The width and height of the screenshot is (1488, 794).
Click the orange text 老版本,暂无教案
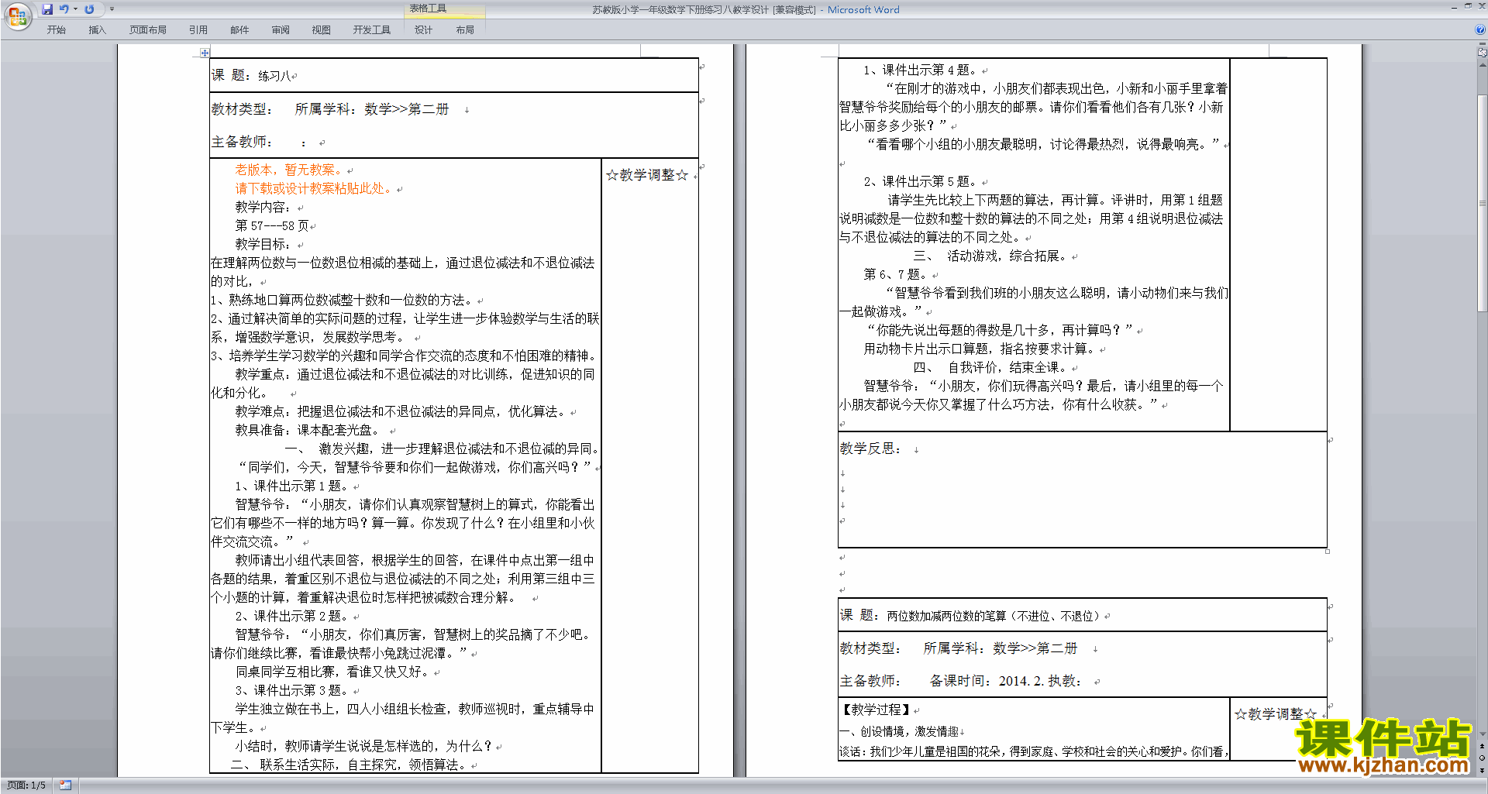coord(291,170)
